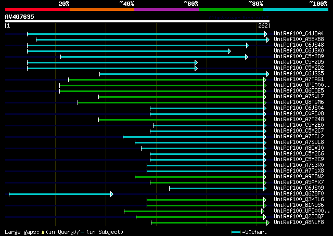Select the UniRef100_A7S3R0 label
The image size is (333, 236).
coord(299,165)
